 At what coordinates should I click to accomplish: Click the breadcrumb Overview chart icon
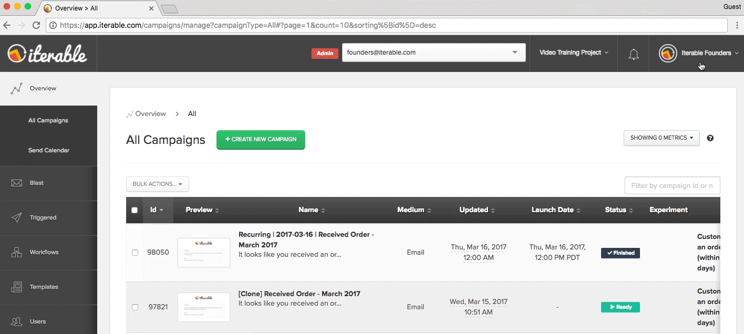tap(129, 114)
